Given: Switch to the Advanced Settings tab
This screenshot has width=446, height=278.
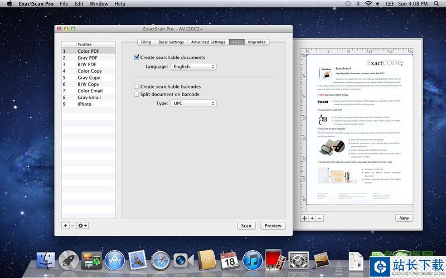Looking at the screenshot, I should [x=208, y=42].
